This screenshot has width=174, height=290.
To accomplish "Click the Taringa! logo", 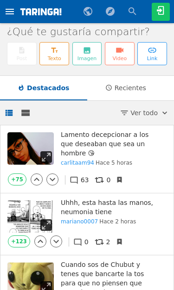I will 41,12.
